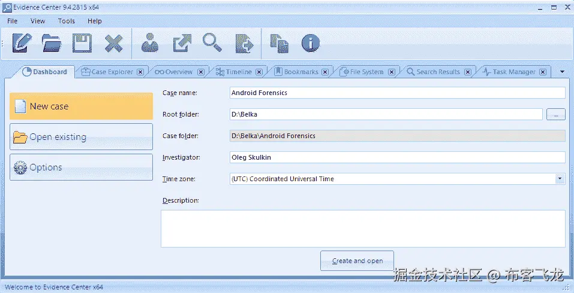This screenshot has width=574, height=293.
Task: Click the Case name input field
Action: (x=398, y=93)
